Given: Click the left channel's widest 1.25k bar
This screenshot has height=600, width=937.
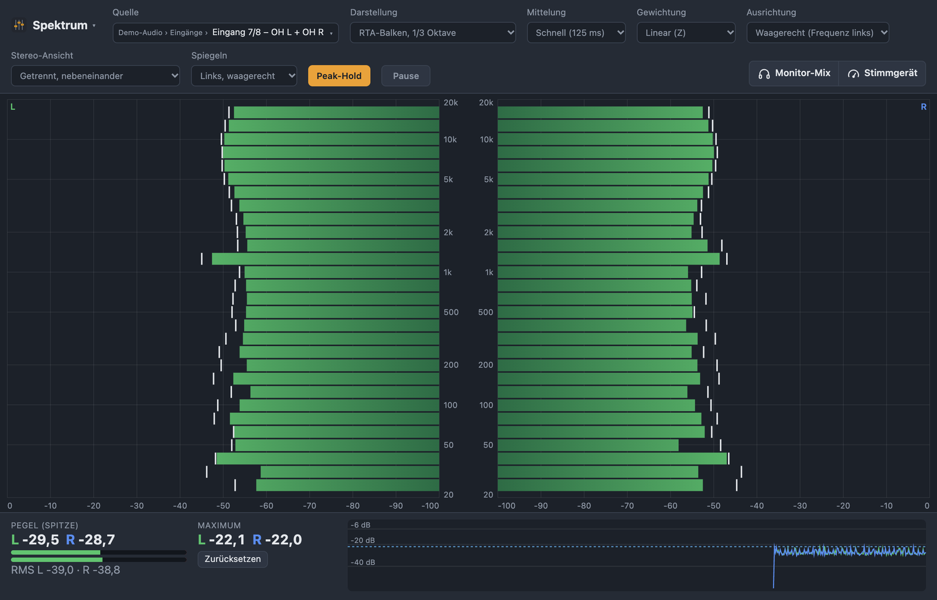Looking at the screenshot, I should coord(326,259).
